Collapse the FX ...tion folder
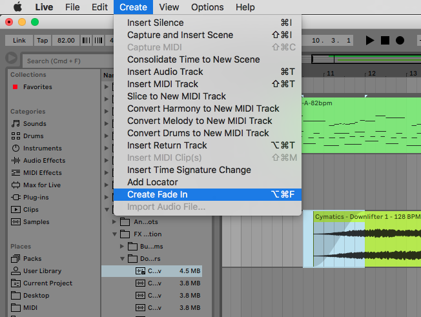 click(x=114, y=234)
